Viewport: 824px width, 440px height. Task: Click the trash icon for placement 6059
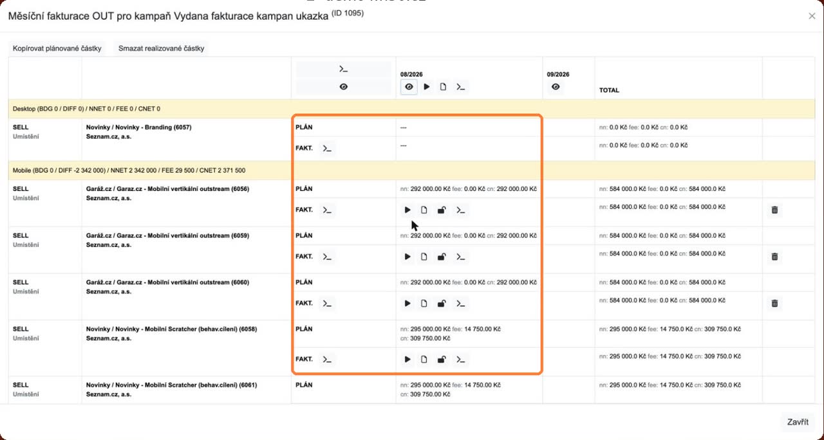coord(774,257)
